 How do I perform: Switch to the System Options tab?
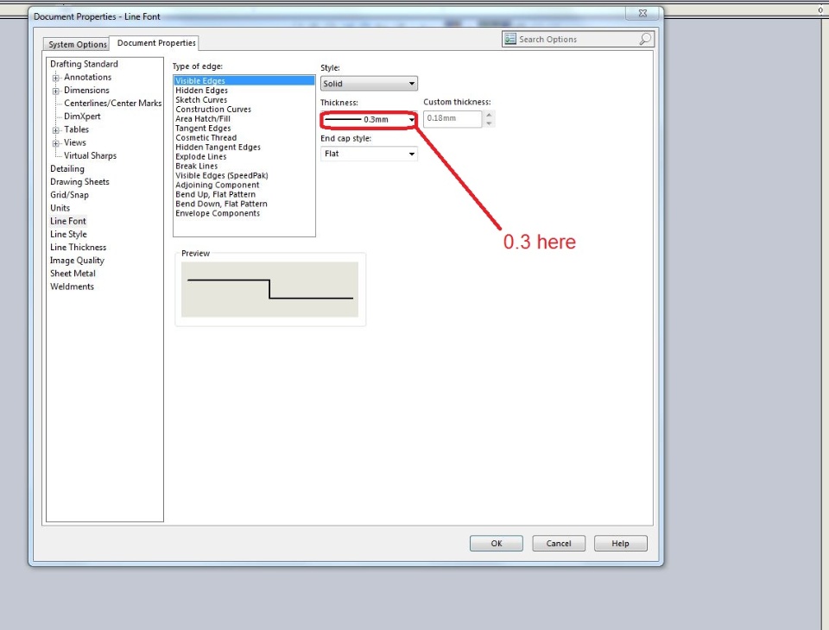pyautogui.click(x=77, y=44)
